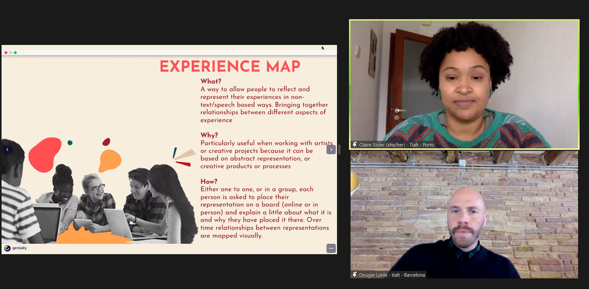Open the three-dots options button on slide
Viewport: 589px width, 289px height.
(331, 249)
